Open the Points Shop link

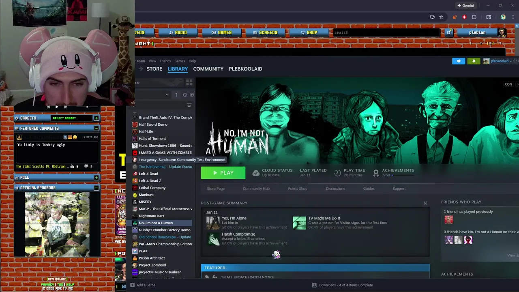pos(298,189)
